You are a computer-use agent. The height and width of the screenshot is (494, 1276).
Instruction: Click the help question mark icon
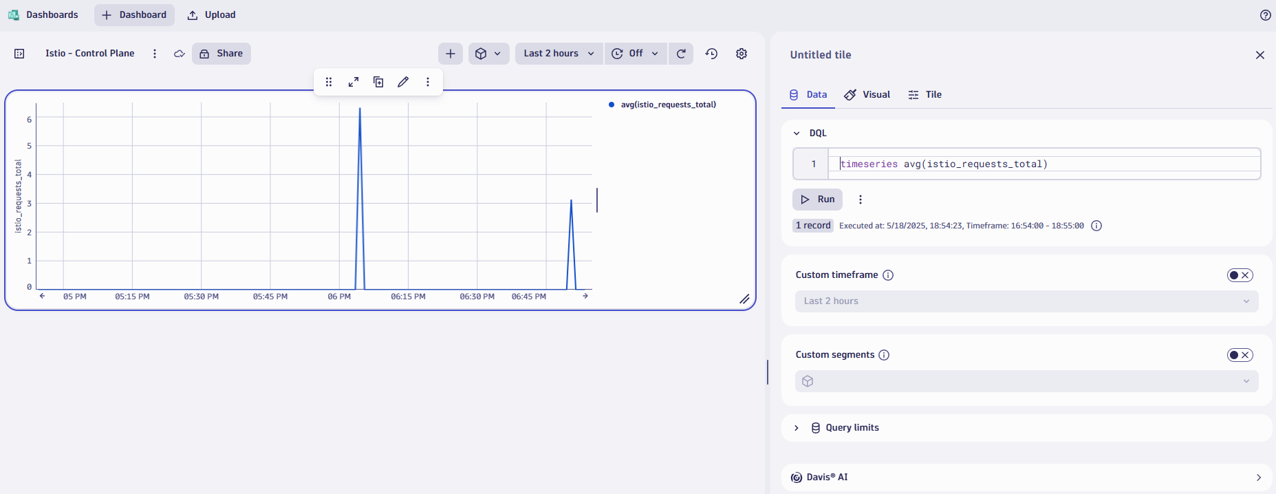click(1265, 15)
